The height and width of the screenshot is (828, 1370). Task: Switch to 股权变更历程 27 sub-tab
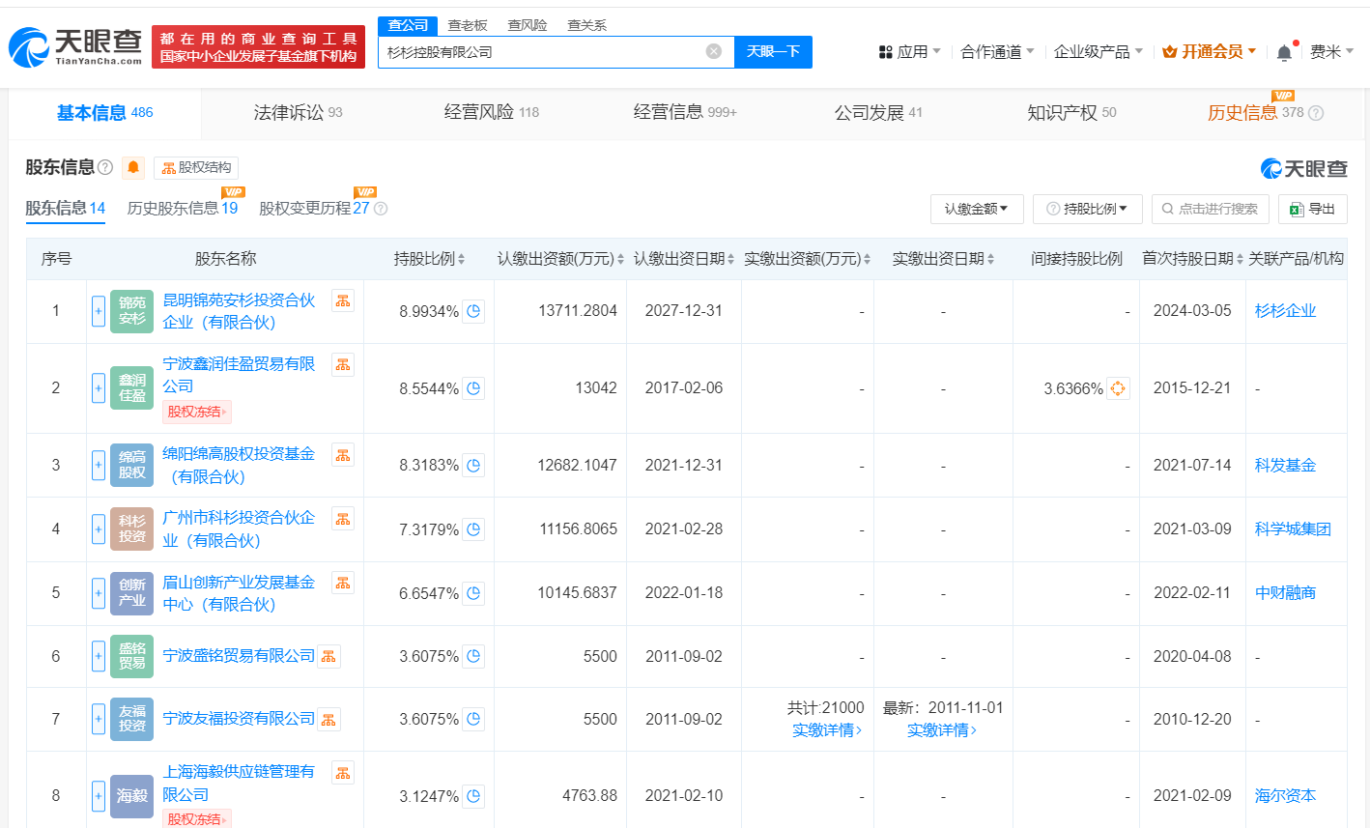[314, 209]
